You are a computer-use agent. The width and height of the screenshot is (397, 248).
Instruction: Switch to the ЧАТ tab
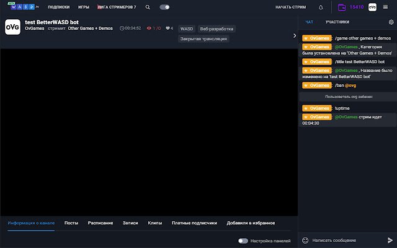click(309, 22)
